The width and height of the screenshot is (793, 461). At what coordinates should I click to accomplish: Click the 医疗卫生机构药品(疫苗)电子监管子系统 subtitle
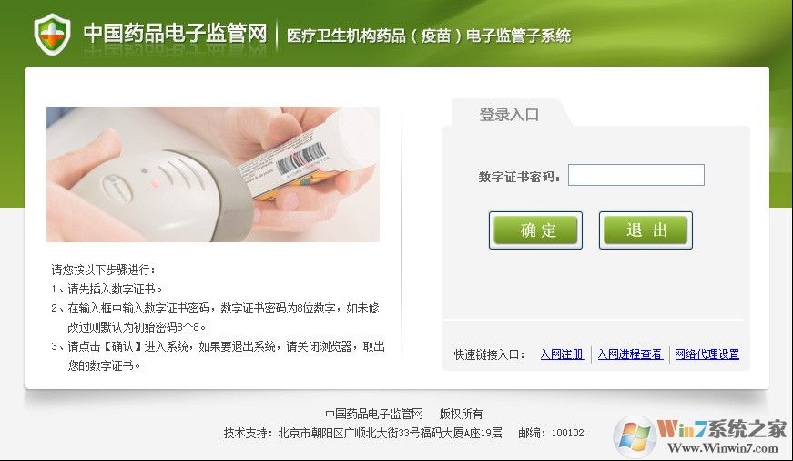429,36
